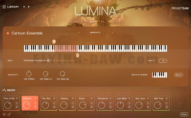Adjust the Vel Gate Lo knob

coord(46,74)
